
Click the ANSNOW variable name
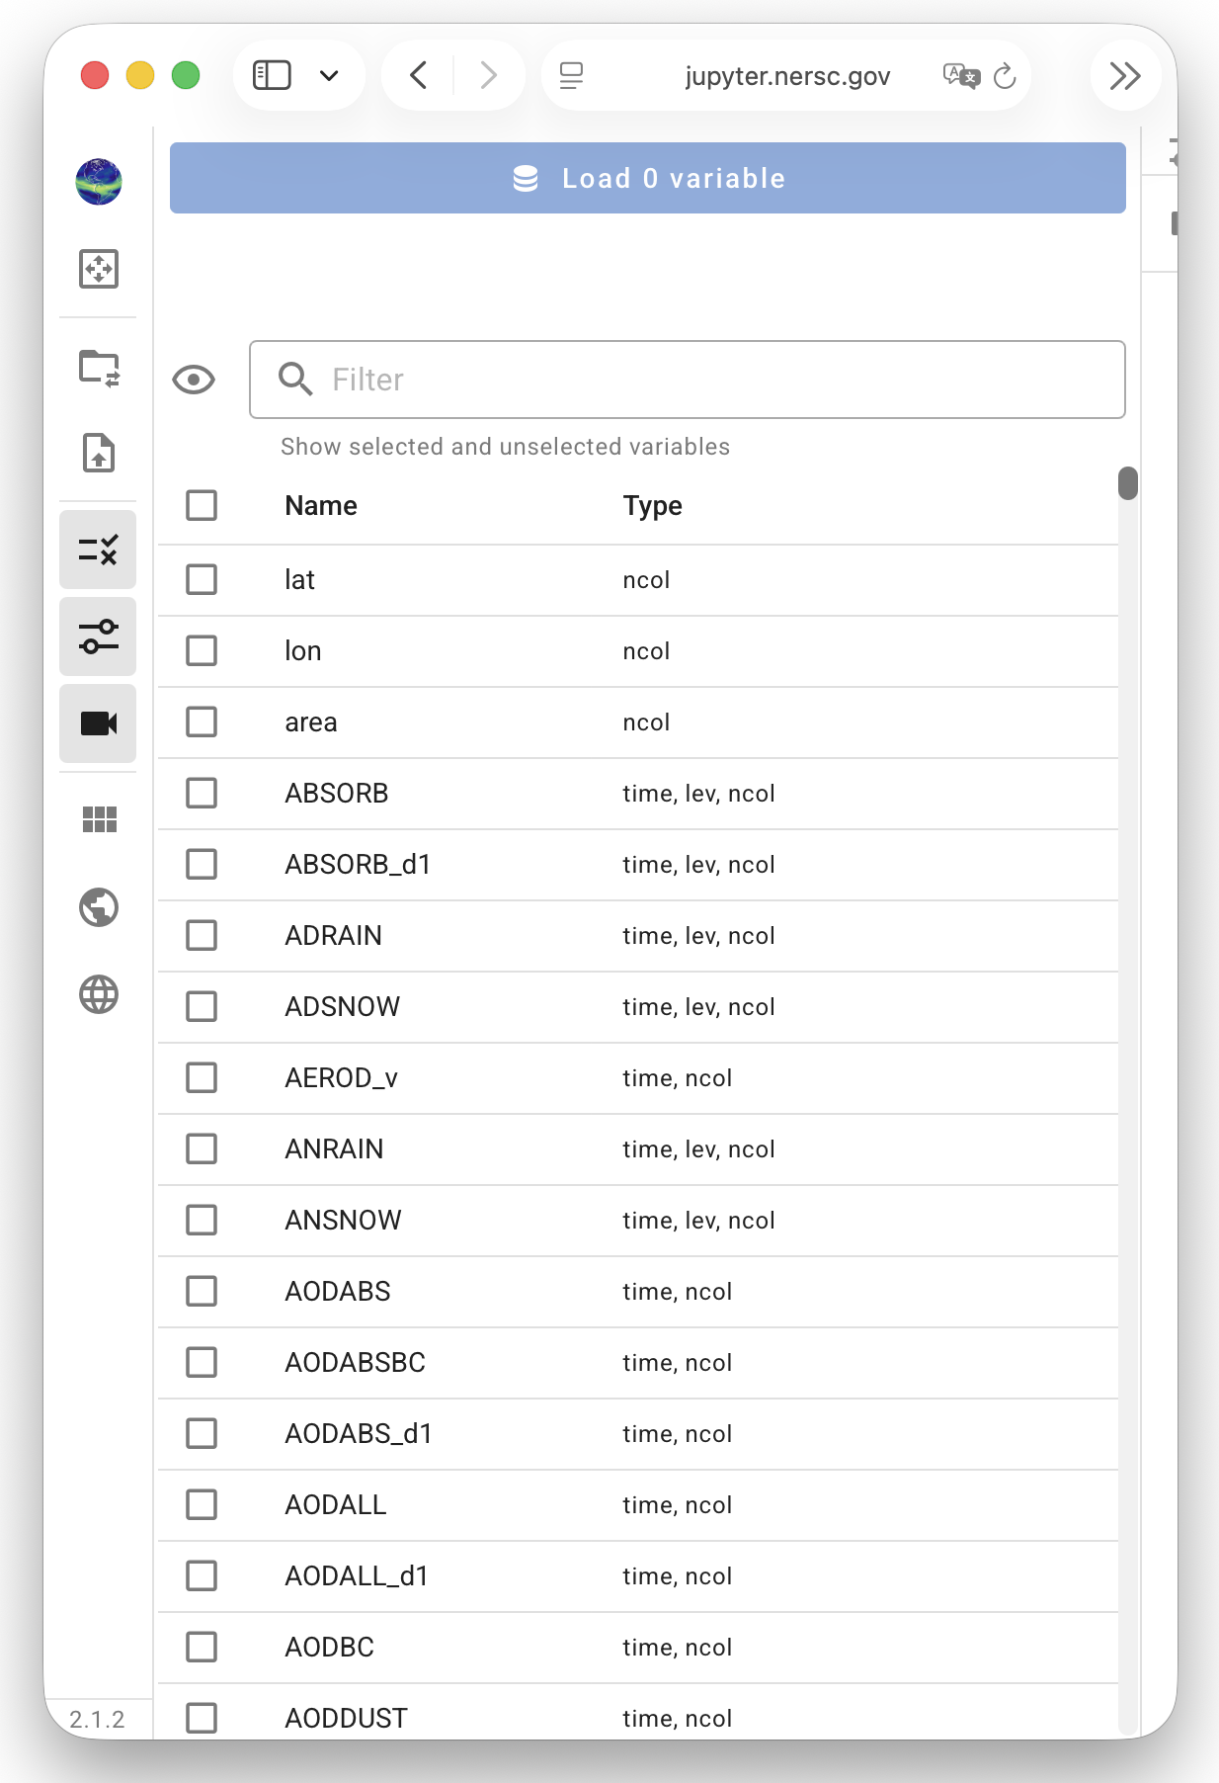[x=343, y=1220]
